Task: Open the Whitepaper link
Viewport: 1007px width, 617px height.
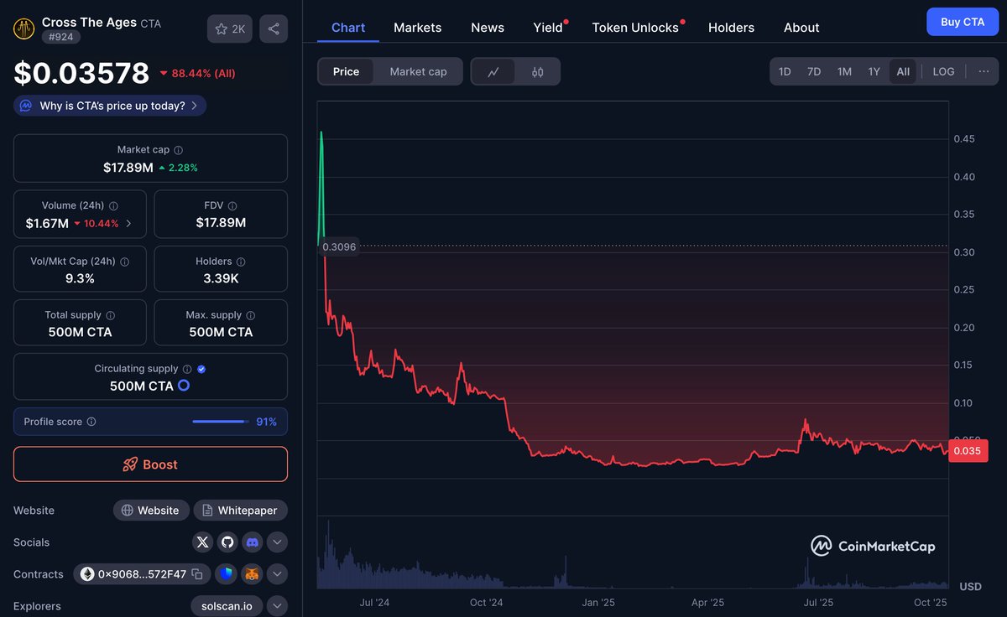Action: [x=241, y=511]
